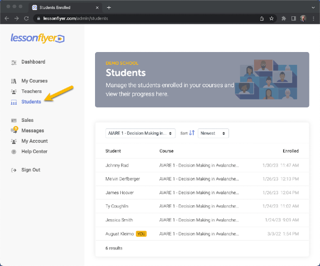Expand the tab search chevron
The width and height of the screenshot is (320, 266).
[x=313, y=7]
